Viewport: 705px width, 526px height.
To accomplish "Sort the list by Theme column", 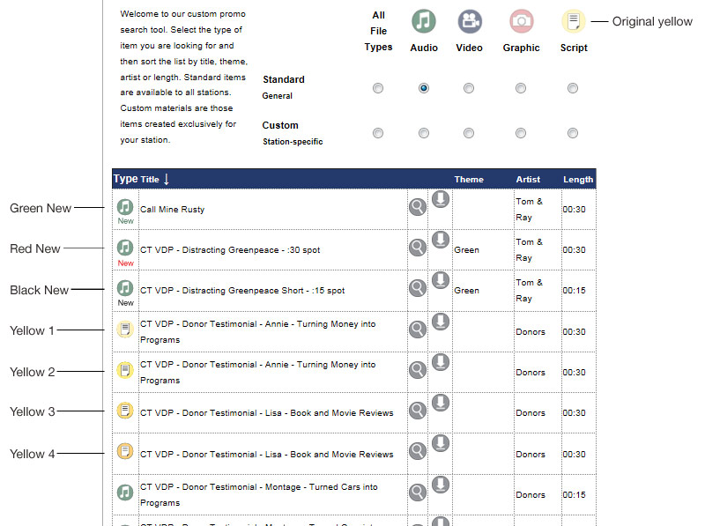I will (x=469, y=180).
